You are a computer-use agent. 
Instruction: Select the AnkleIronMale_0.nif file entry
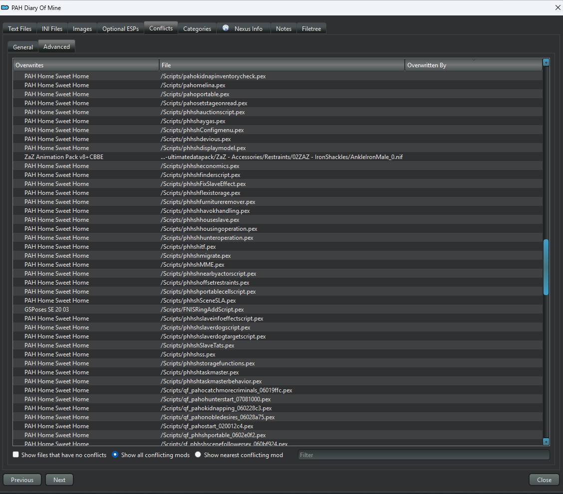(x=282, y=157)
